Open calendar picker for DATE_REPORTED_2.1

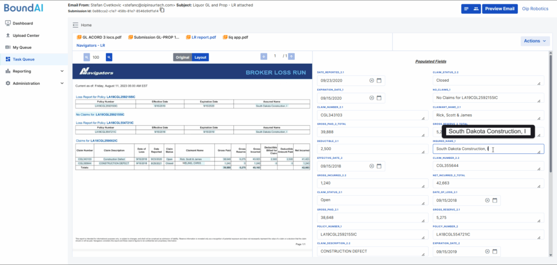[380, 81]
